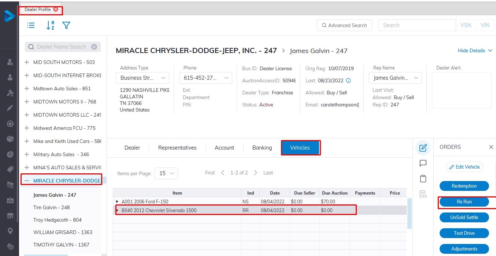
Task: Open the Representatives tab
Action: coord(177,148)
